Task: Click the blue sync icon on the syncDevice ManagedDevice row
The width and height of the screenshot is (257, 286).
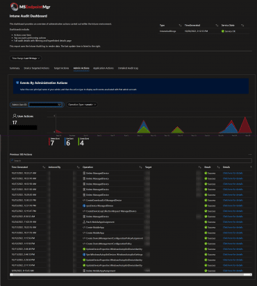Action: (x=84, y=205)
